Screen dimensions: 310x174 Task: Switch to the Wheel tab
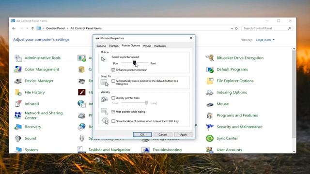coord(147,46)
